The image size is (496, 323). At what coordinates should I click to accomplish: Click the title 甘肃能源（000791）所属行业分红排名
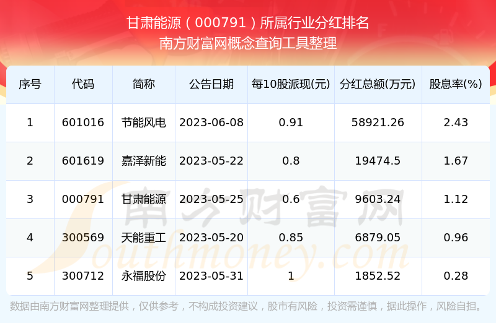[x=247, y=23]
